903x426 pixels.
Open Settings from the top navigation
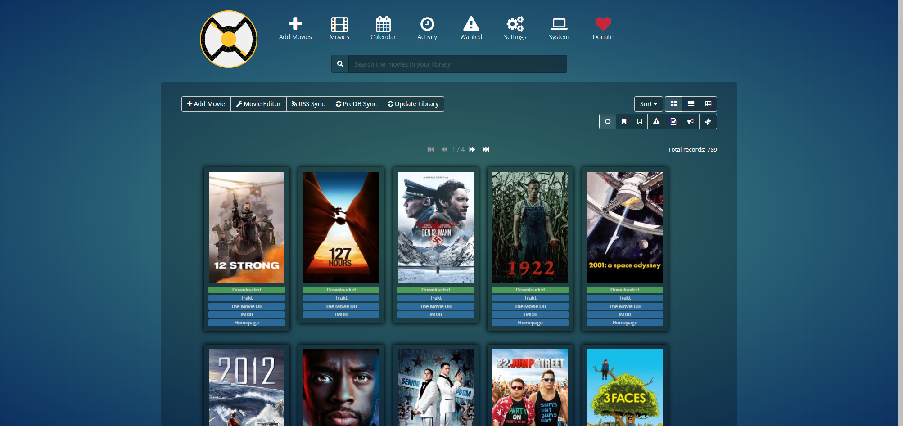(515, 28)
